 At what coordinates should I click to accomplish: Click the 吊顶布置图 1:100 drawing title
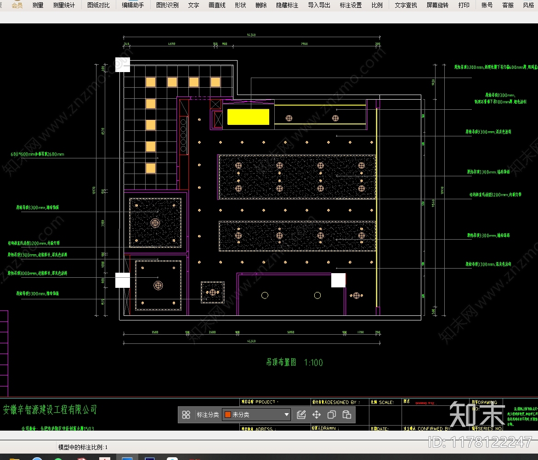pos(294,362)
